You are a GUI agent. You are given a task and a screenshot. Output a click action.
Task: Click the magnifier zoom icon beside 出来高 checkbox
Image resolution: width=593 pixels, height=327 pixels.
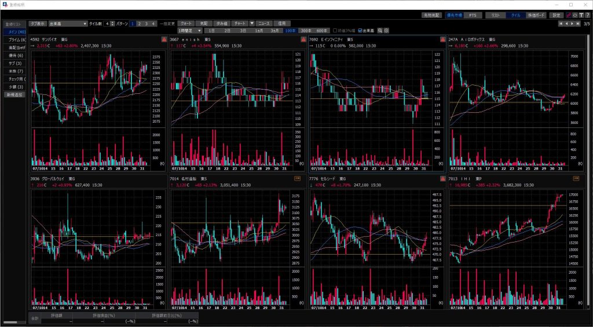(380, 30)
